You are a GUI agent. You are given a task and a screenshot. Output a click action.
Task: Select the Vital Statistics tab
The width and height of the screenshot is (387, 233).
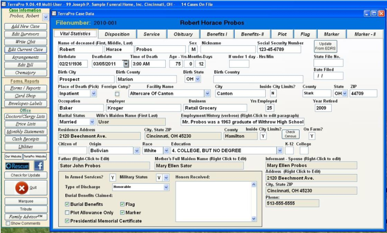click(x=75, y=34)
